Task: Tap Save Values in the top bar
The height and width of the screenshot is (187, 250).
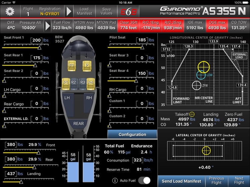Action: point(106,11)
